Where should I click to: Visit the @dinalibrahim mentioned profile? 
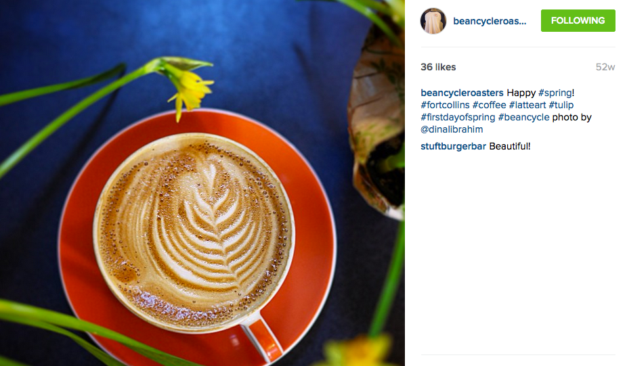452,129
